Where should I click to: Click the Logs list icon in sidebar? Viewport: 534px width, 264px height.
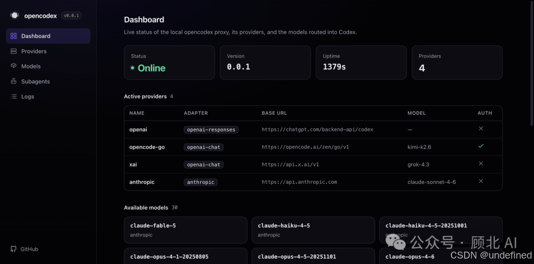tap(14, 96)
